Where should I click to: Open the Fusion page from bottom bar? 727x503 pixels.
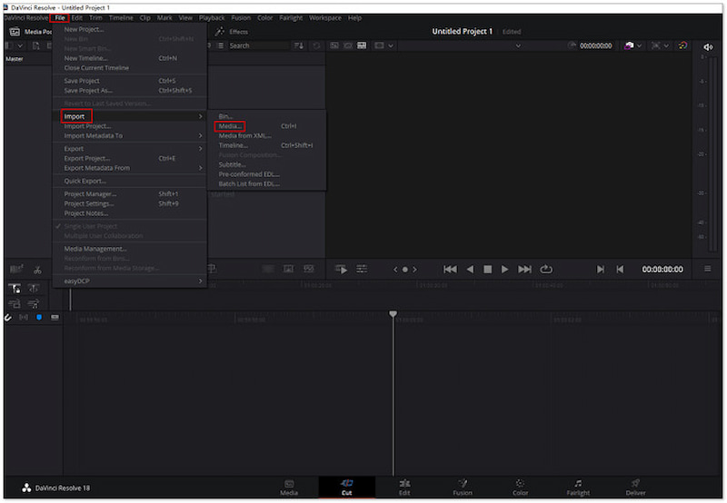(x=462, y=488)
